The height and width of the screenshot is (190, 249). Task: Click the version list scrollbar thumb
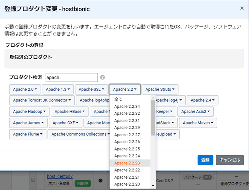click(153, 118)
